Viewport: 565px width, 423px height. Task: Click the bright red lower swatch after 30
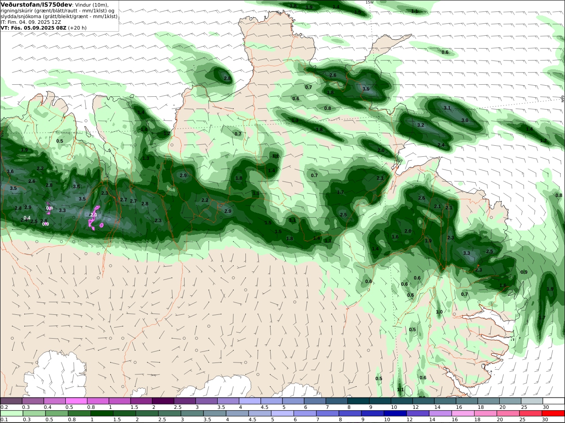point(554,413)
